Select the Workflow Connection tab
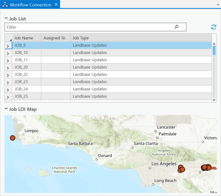 click(x=30, y=5)
